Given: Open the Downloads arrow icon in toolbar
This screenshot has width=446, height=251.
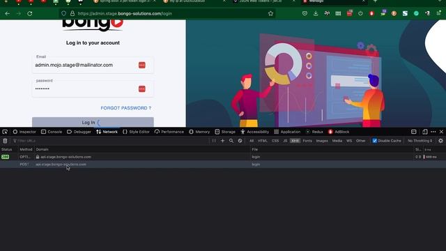Looking at the screenshot, I should 316,13.
